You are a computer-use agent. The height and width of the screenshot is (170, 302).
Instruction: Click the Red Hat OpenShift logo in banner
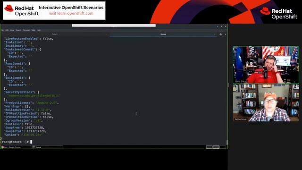(21, 10)
